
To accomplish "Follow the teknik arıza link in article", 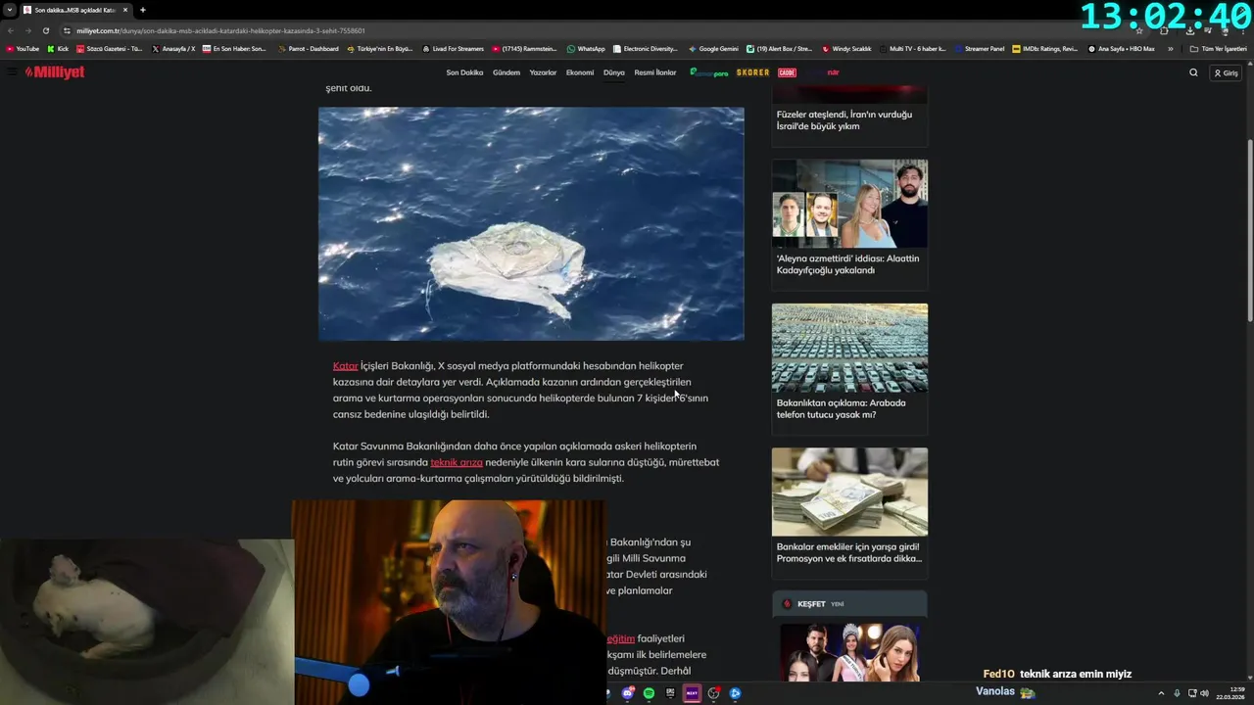I will [x=457, y=462].
